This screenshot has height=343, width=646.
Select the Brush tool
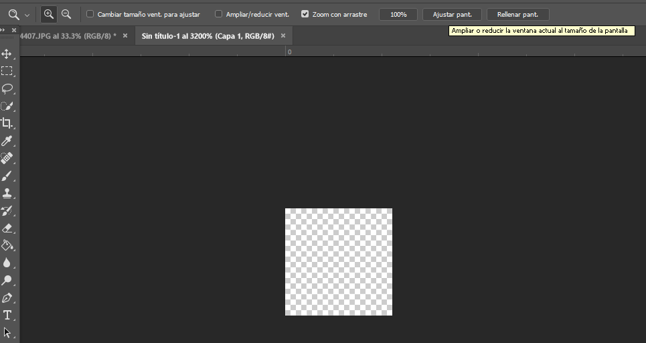tap(7, 176)
